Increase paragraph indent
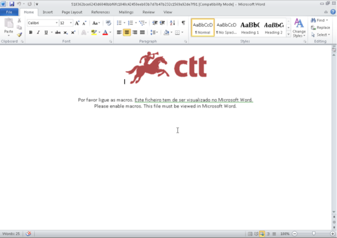 [162, 23]
